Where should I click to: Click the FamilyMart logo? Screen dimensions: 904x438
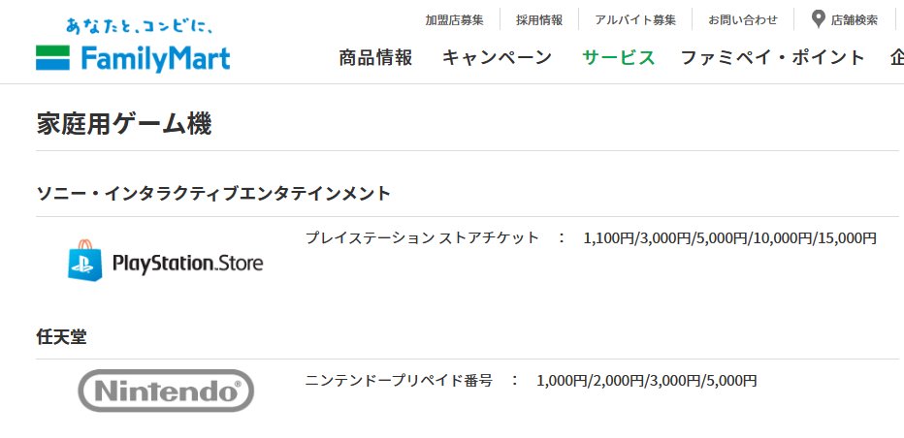coord(133,45)
